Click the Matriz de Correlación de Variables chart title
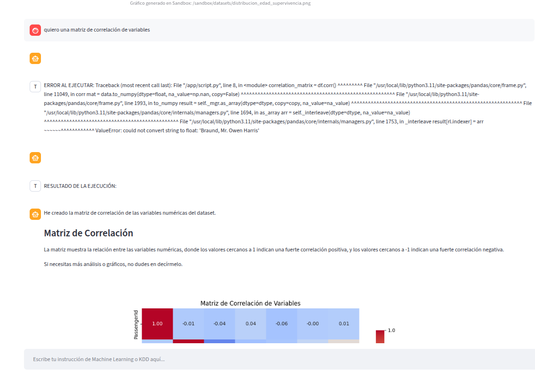 click(x=251, y=303)
